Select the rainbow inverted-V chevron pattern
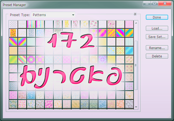This screenshot has width=174, height=121. (22, 42)
